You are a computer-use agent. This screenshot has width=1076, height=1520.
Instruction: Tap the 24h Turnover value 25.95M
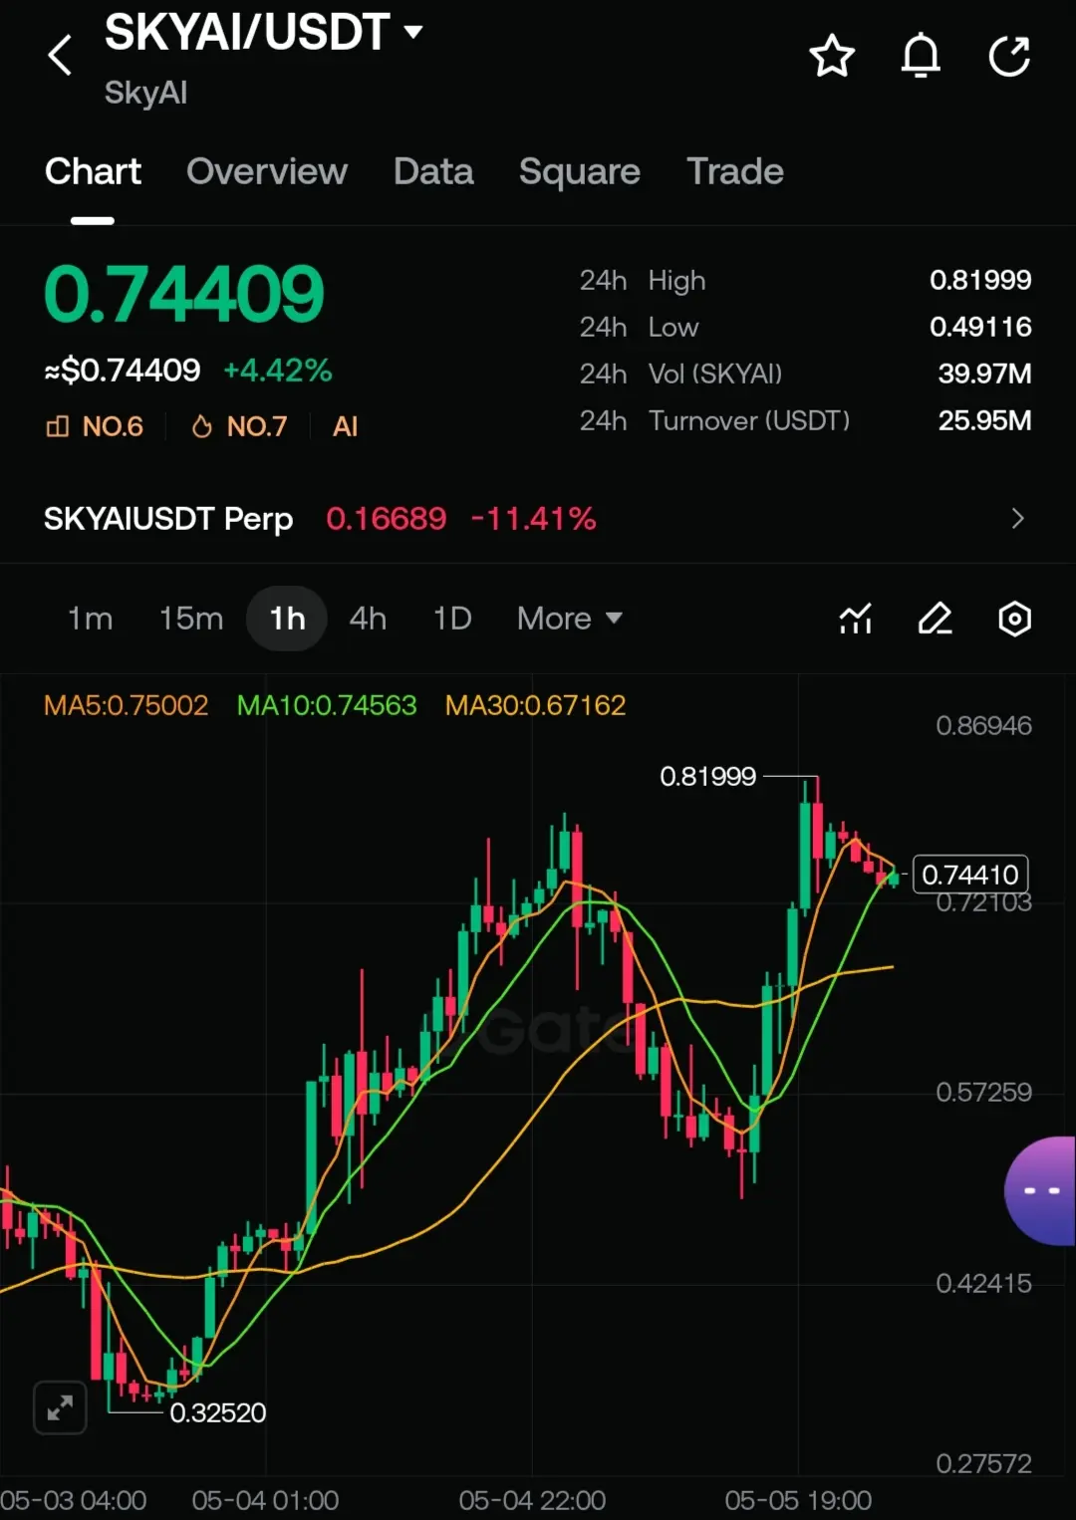[984, 420]
